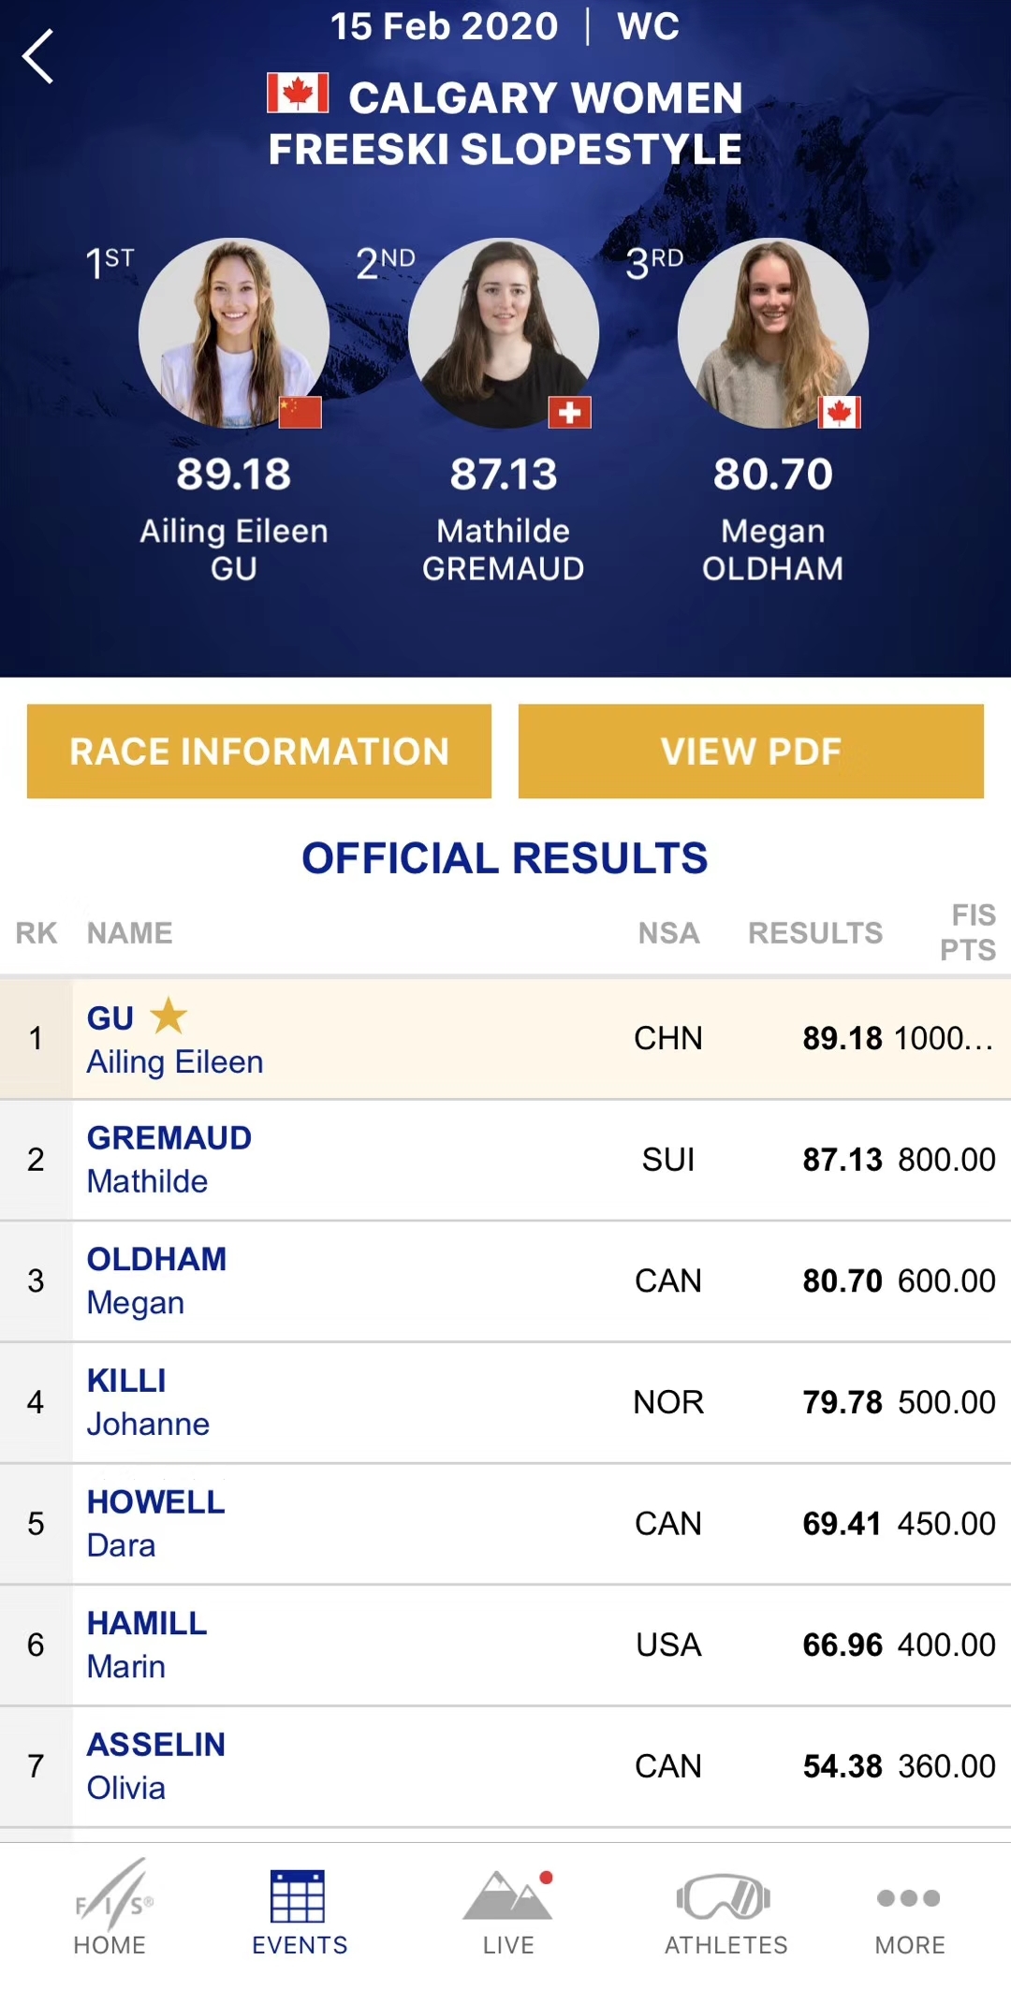This screenshot has width=1011, height=2004.
Task: Select ASSELIN Olivia result row
Action: click(x=505, y=1766)
